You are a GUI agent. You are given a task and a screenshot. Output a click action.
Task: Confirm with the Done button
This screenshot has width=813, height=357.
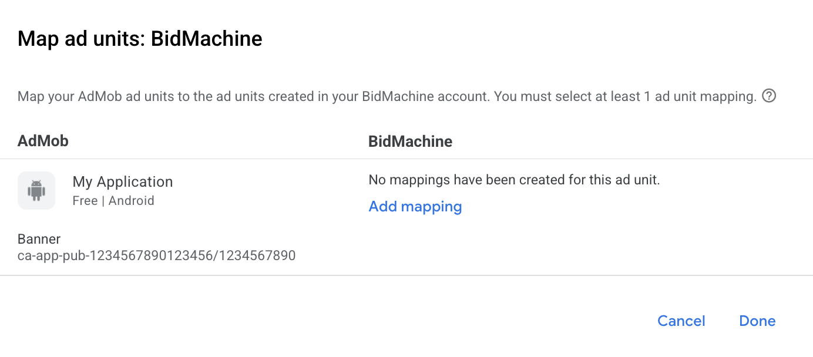click(x=757, y=321)
